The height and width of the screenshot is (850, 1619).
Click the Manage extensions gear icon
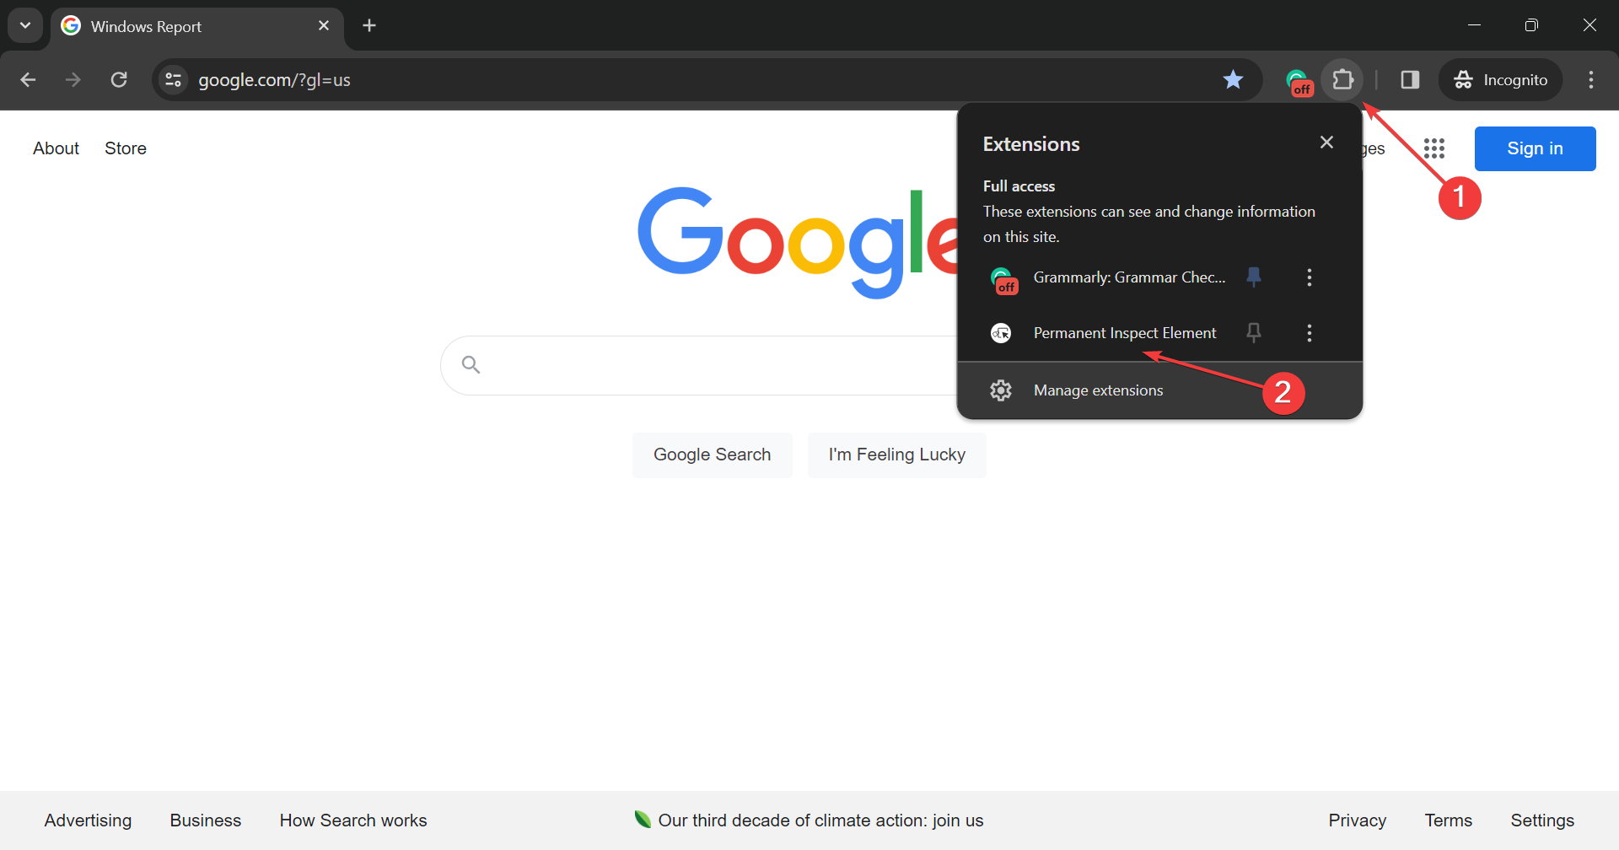[x=1001, y=390]
